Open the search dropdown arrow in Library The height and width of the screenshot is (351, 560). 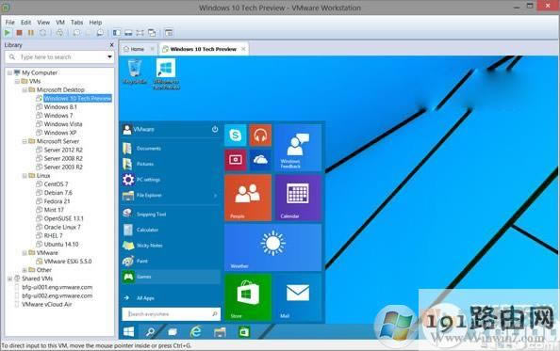point(109,57)
